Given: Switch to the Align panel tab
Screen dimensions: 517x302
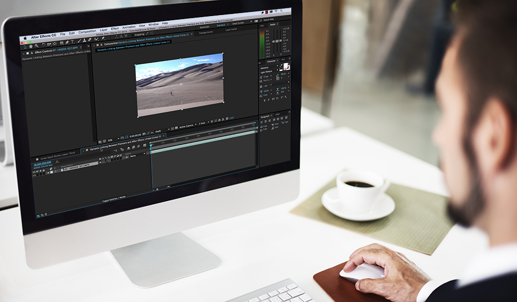Looking at the screenshot, I should click(277, 114).
